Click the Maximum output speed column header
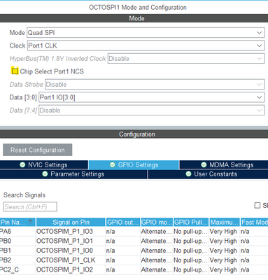Screen dimensions: 268x280 [225, 222]
